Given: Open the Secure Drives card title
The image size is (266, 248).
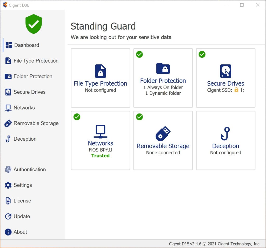Looking at the screenshot, I should (x=226, y=84).
